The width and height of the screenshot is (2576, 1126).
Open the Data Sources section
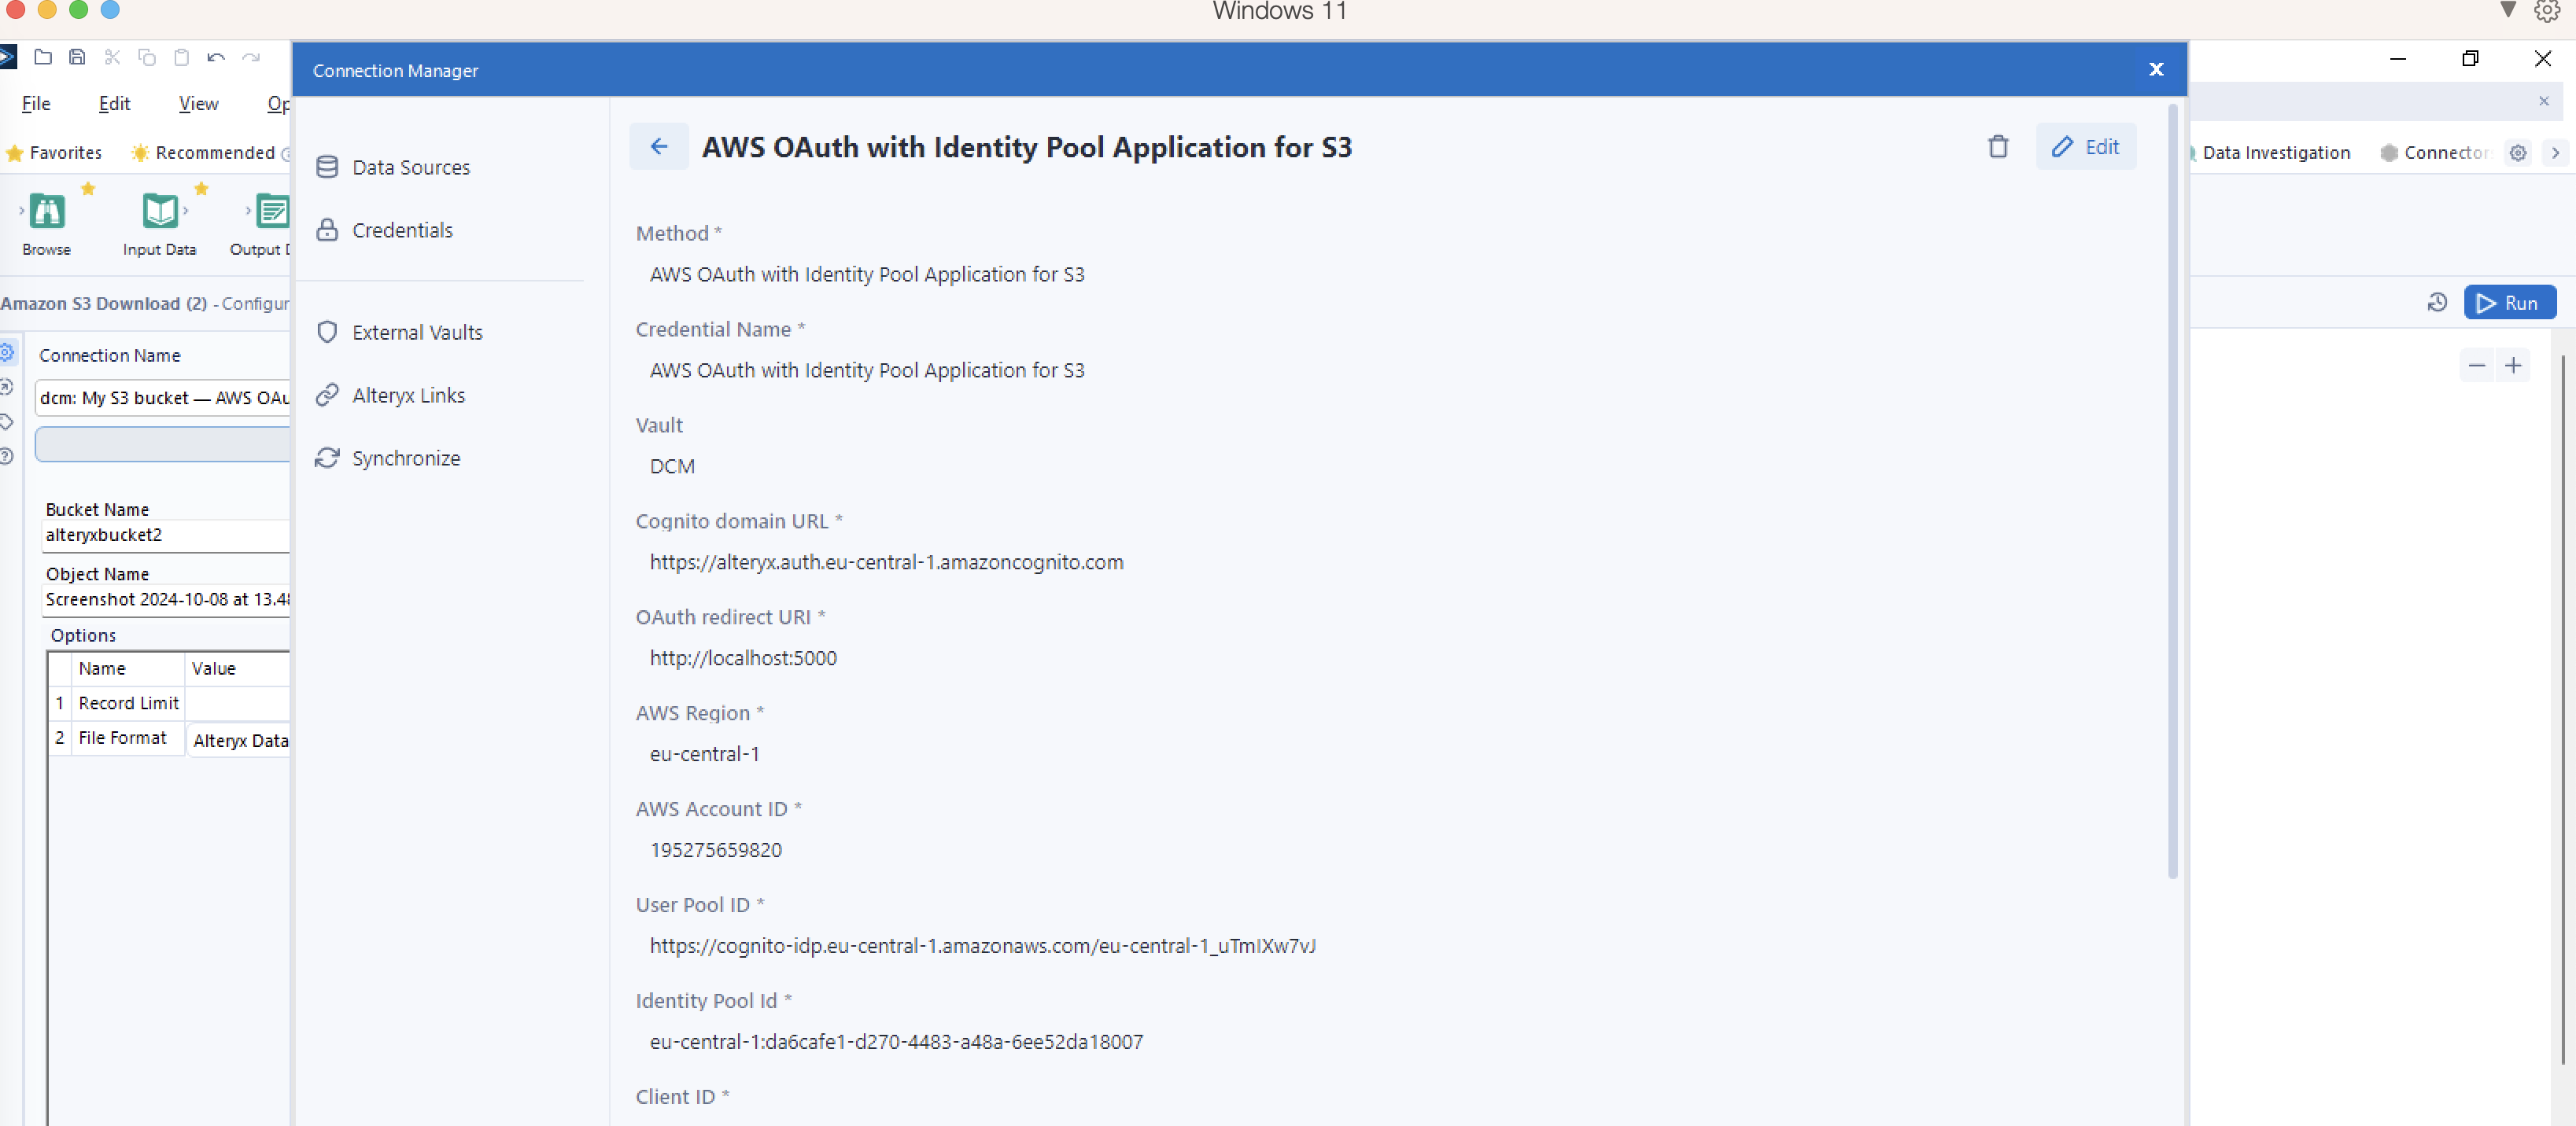(x=410, y=167)
